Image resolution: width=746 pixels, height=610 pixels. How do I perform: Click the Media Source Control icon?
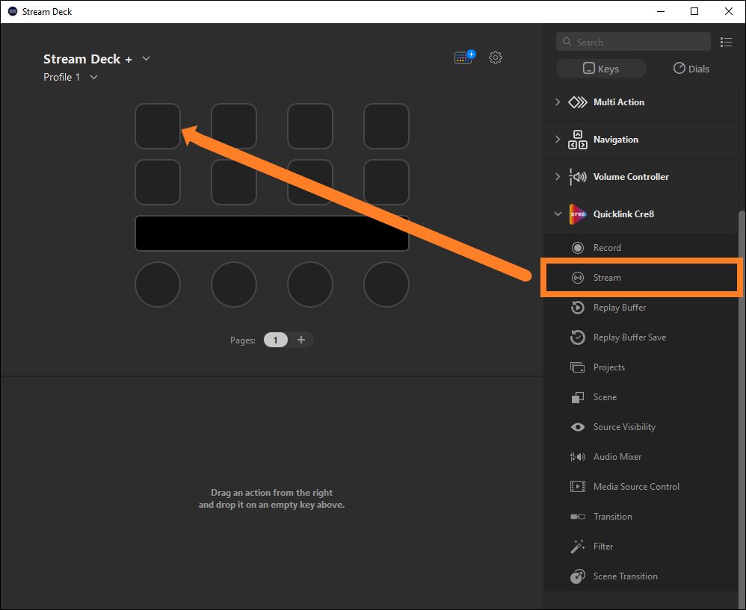tap(578, 487)
